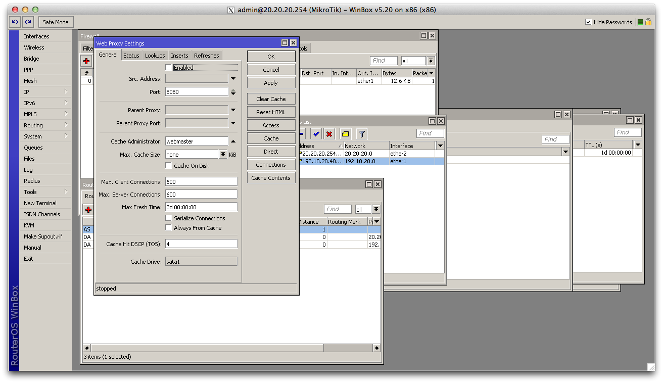
Task: Click the yellow comment note icon
Action: (345, 134)
